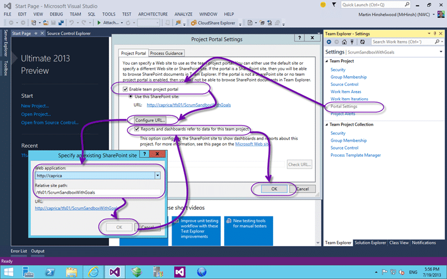Toggle Enable team project portal checkbox

[x=125, y=89]
